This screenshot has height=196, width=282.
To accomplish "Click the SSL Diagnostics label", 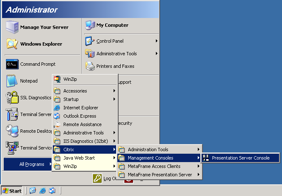I will (36, 98).
